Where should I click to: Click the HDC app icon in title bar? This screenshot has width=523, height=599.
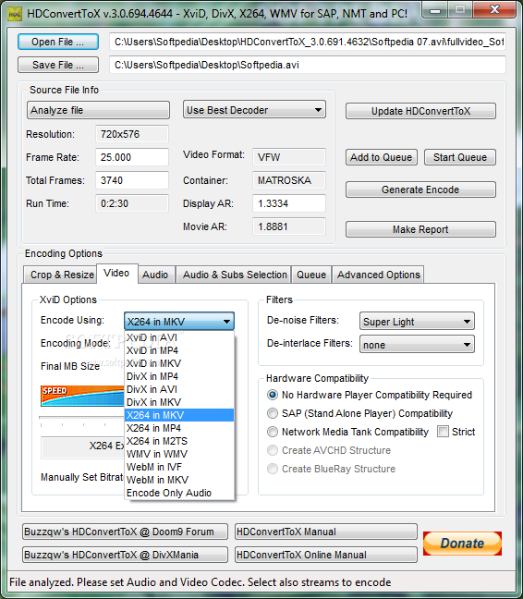coord(15,14)
